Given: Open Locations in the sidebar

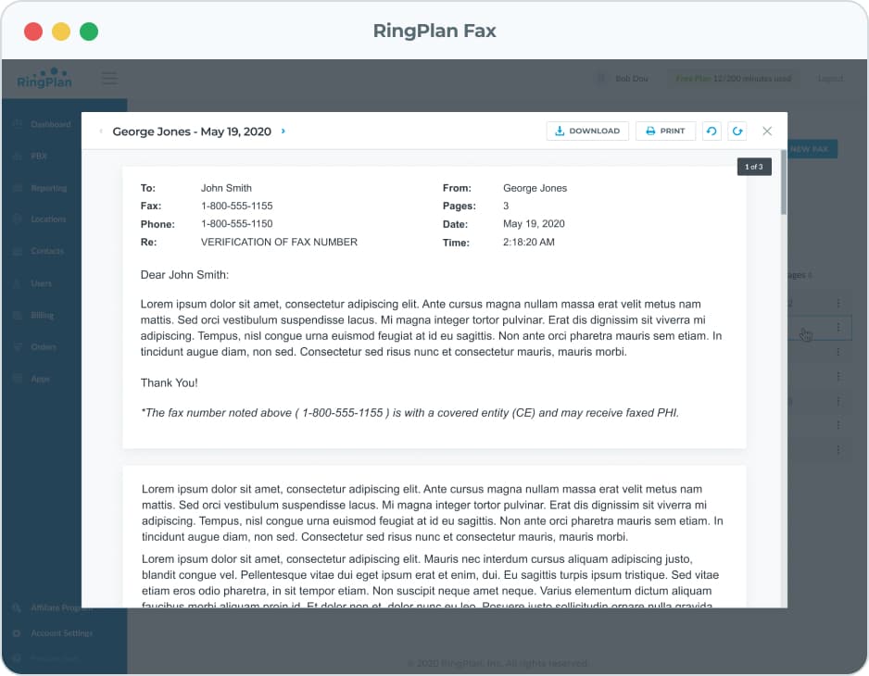Looking at the screenshot, I should coord(48,219).
